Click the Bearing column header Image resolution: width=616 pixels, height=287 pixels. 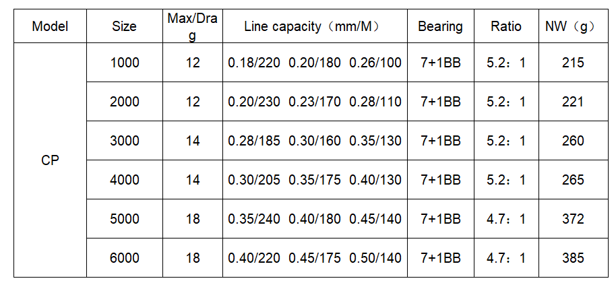[440, 27]
